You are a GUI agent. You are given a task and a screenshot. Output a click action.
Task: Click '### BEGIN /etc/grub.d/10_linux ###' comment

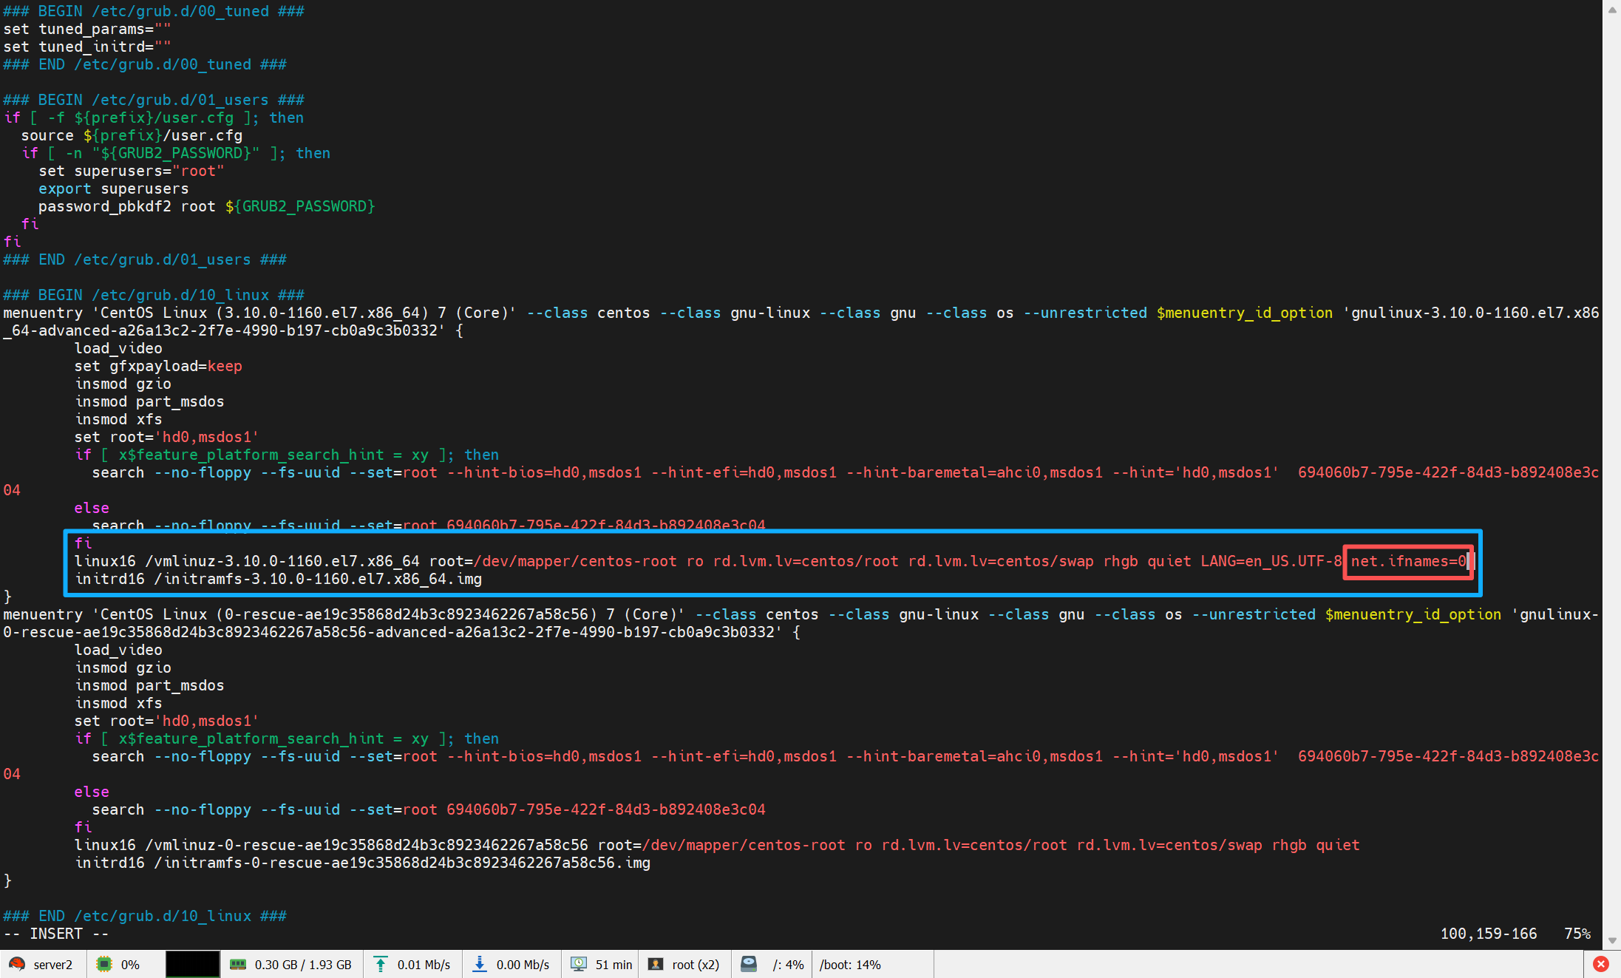[154, 295]
